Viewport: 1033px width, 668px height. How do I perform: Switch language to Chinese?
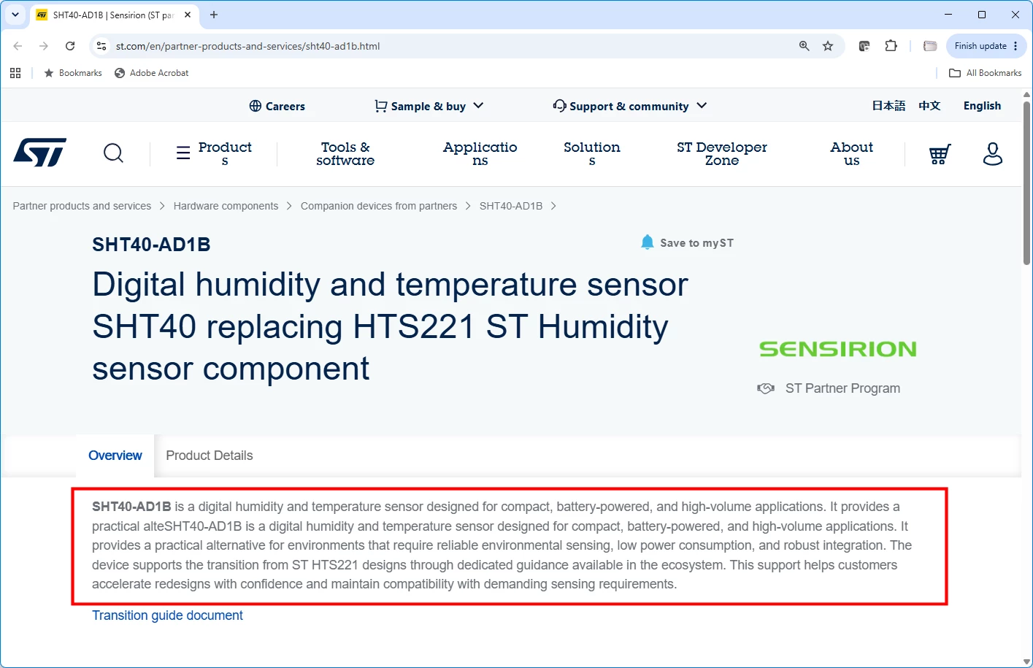tap(929, 106)
